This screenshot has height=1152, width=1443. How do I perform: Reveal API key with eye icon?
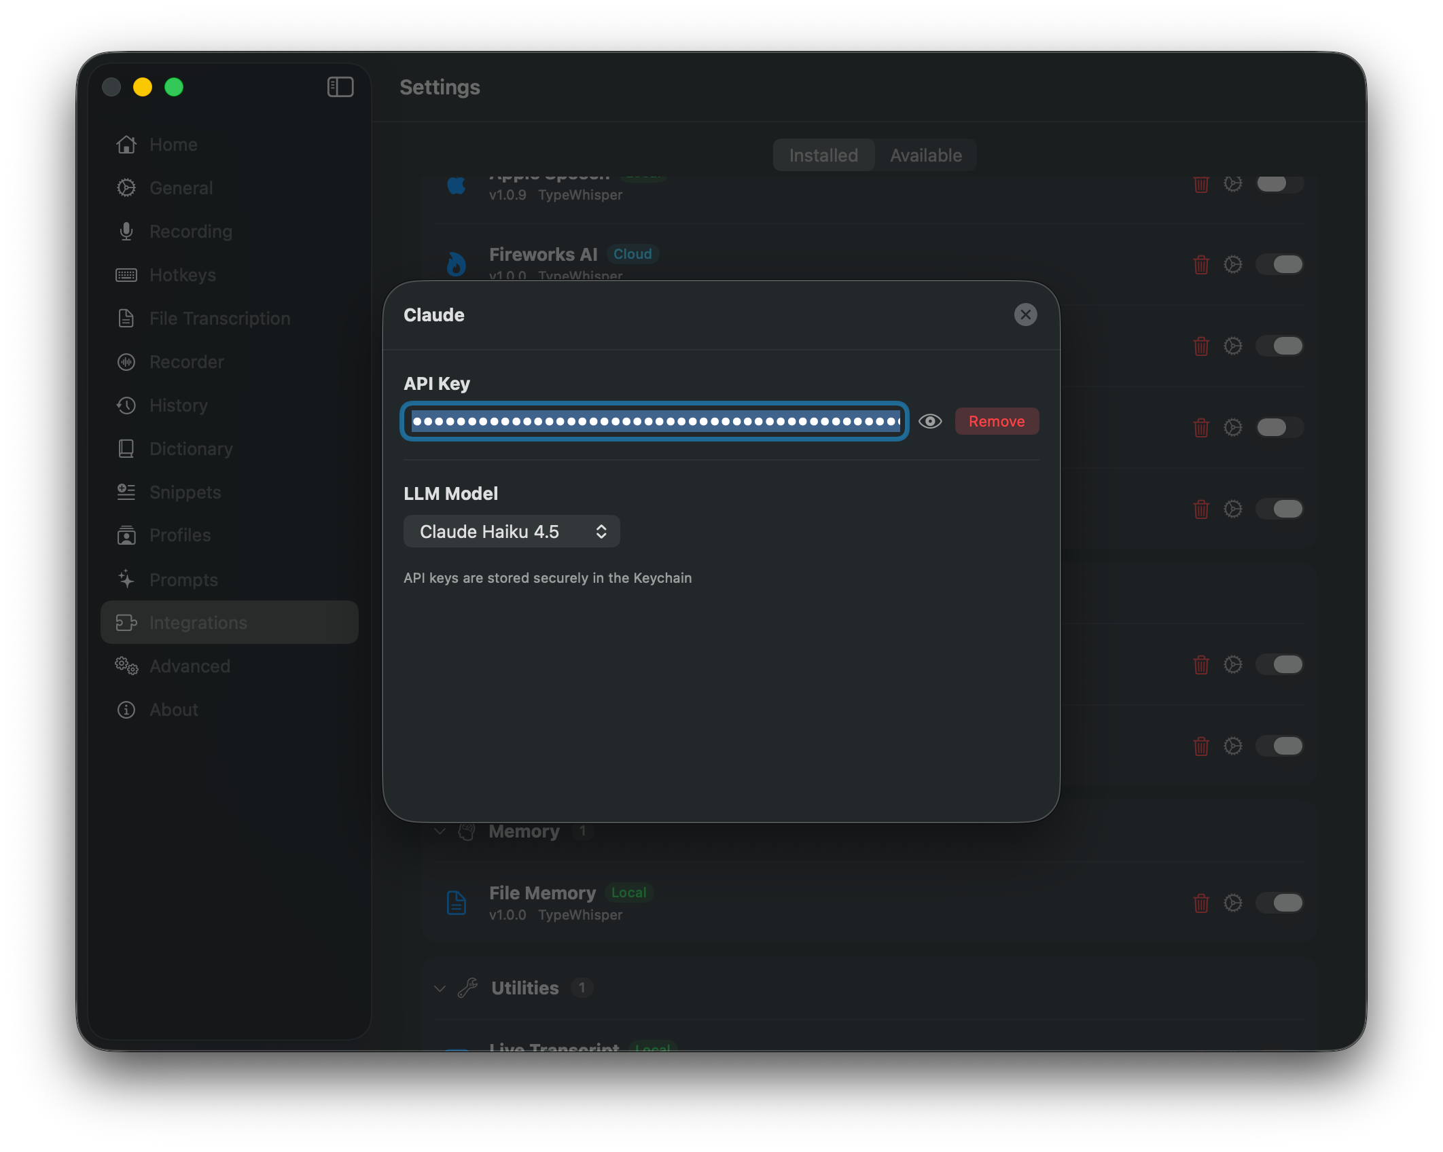click(930, 421)
